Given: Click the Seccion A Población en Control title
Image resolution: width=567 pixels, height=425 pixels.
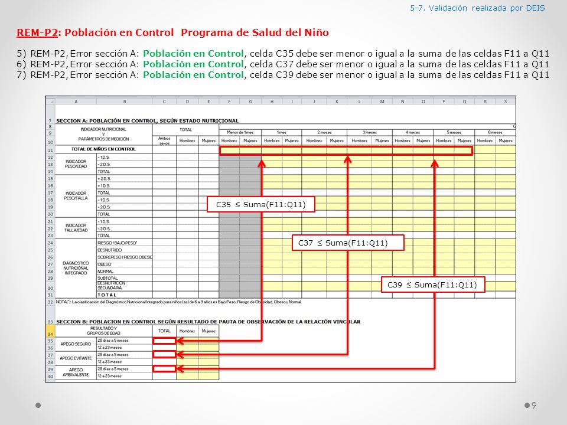Looking at the screenshot, I should (x=147, y=120).
